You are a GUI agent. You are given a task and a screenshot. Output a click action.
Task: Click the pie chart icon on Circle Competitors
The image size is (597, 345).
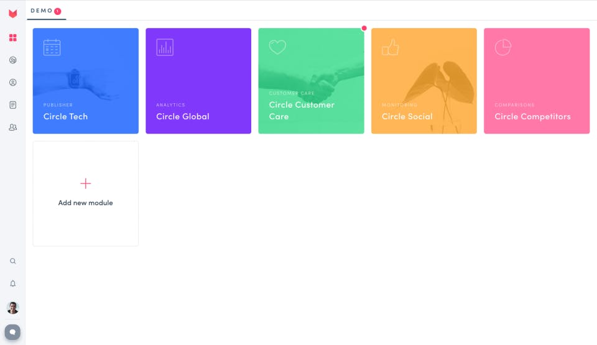click(x=503, y=47)
